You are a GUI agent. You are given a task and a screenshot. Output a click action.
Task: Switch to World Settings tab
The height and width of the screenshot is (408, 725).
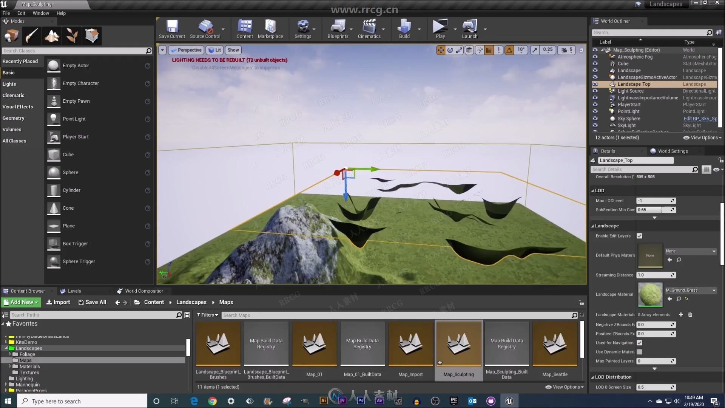(673, 151)
